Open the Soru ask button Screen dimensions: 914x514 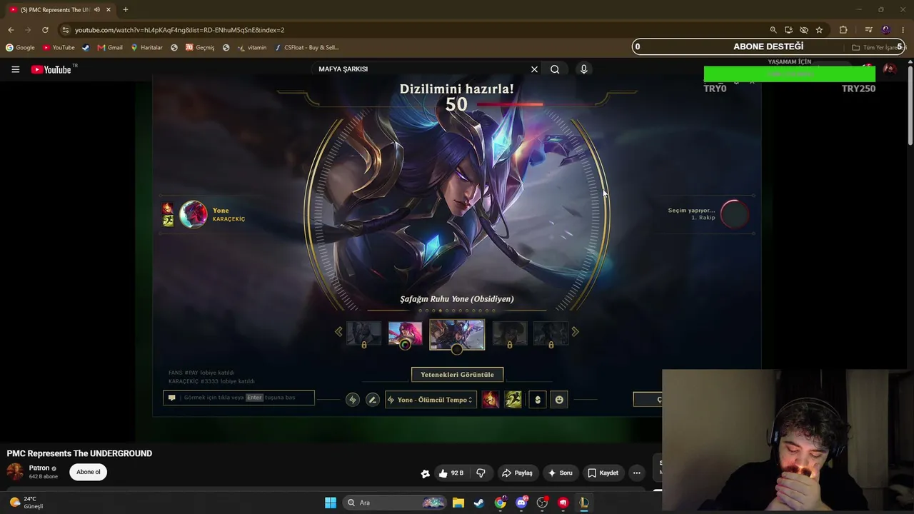(x=560, y=473)
